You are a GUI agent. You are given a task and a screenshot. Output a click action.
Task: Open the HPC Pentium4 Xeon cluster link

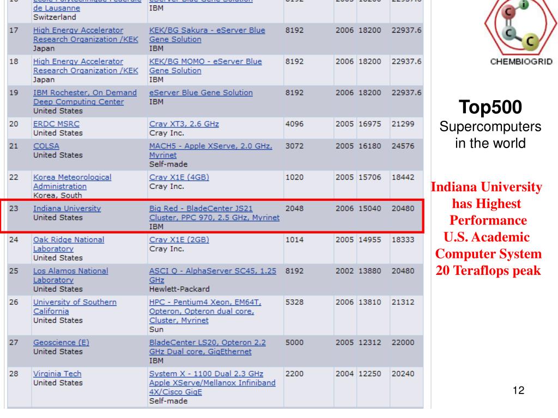205,311
